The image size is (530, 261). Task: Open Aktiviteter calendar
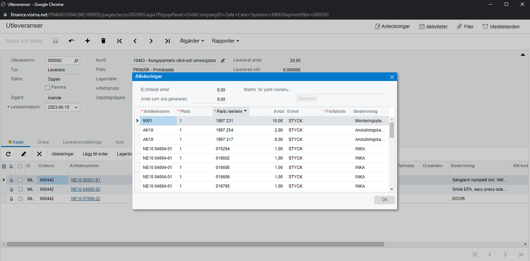[433, 26]
